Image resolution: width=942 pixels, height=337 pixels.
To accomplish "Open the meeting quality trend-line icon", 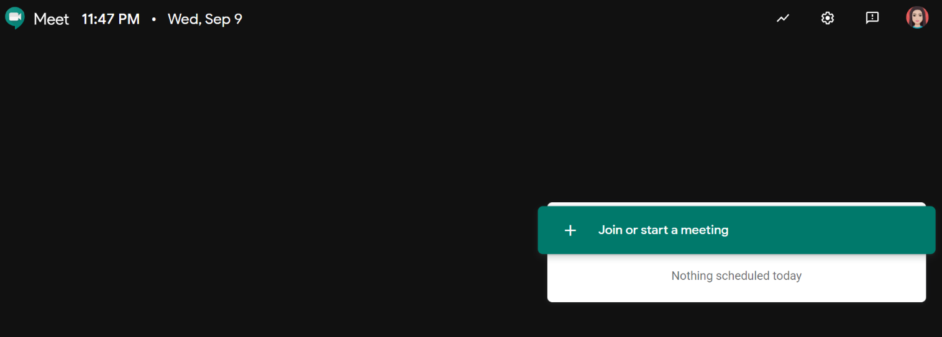I will 783,18.
